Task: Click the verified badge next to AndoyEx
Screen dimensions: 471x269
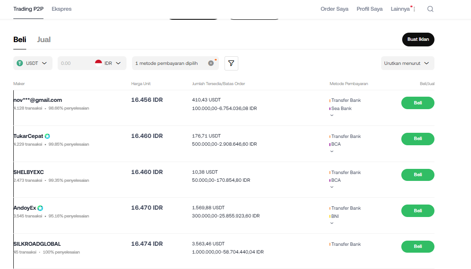Action: [40, 208]
